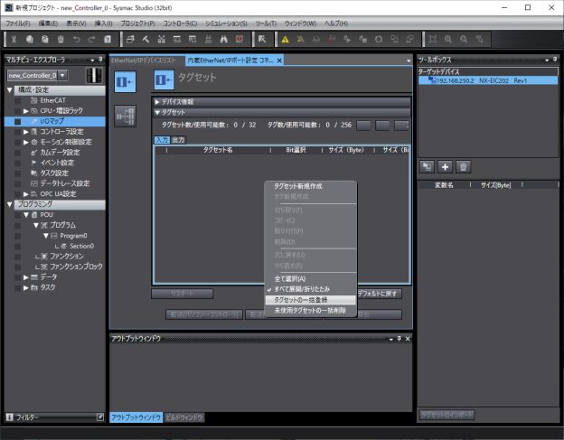Image resolution: width=564 pixels, height=440 pixels.
Task: Click the binoculars search icon in toolbar
Action: (x=224, y=40)
